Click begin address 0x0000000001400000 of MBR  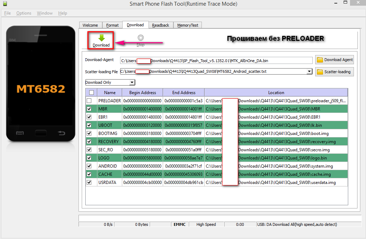[142, 109]
